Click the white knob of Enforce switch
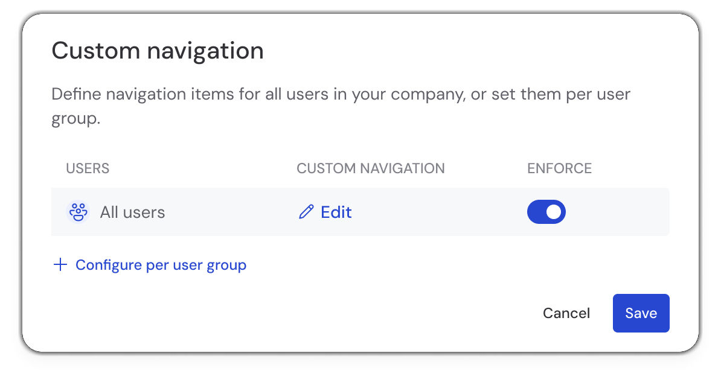 pos(554,212)
